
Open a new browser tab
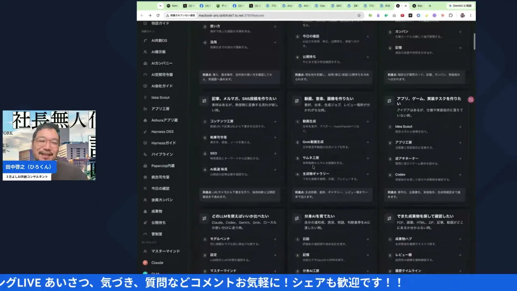click(430, 6)
